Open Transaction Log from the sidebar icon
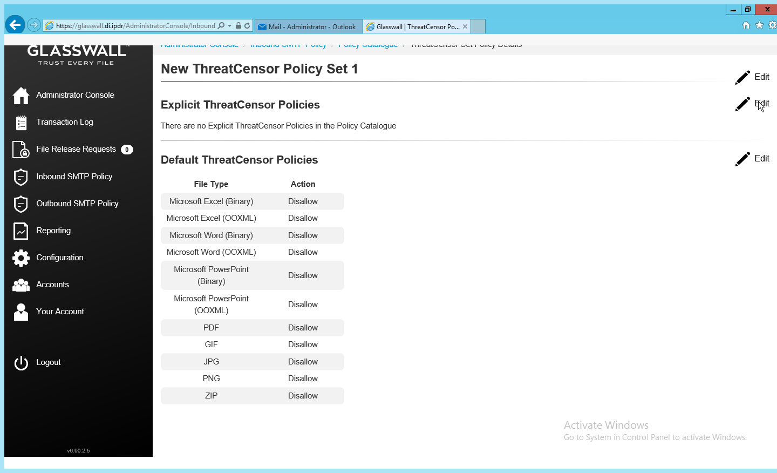The image size is (777, 473). tap(21, 123)
